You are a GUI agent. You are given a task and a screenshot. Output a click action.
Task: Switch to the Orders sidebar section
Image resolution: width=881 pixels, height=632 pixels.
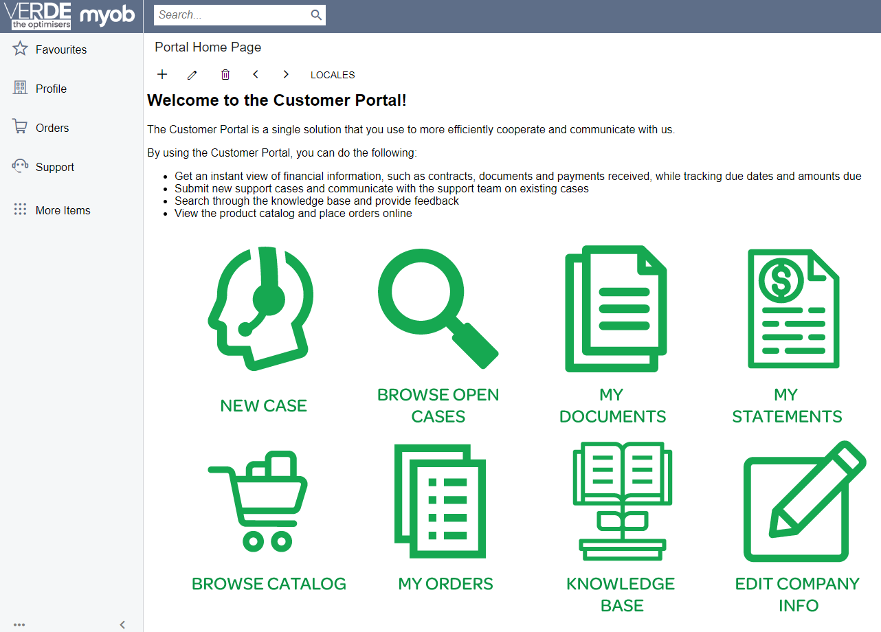tap(52, 127)
